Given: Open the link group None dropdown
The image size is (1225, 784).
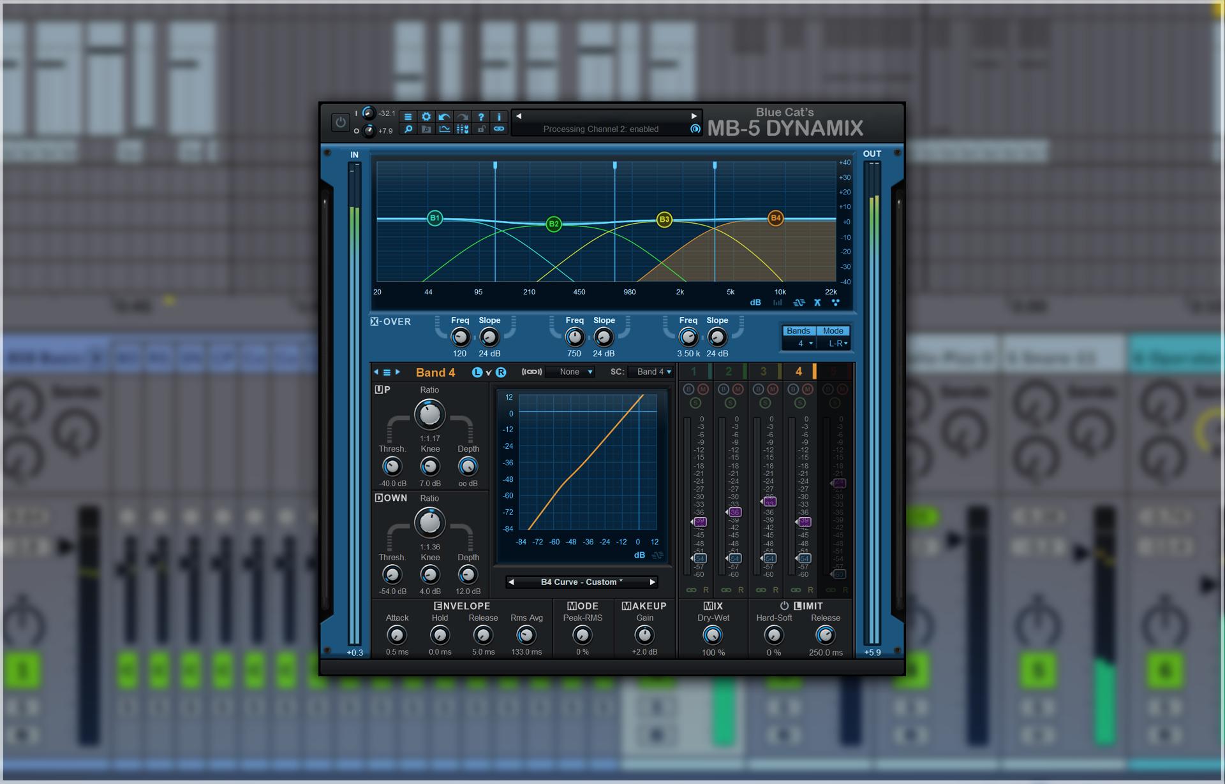Looking at the screenshot, I should pyautogui.click(x=571, y=372).
